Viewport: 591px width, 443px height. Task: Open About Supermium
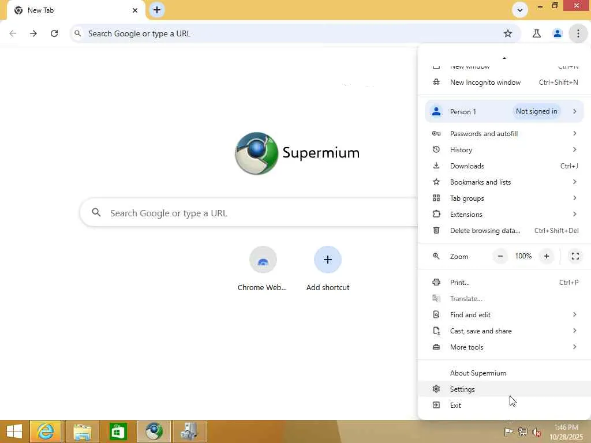(x=504, y=373)
